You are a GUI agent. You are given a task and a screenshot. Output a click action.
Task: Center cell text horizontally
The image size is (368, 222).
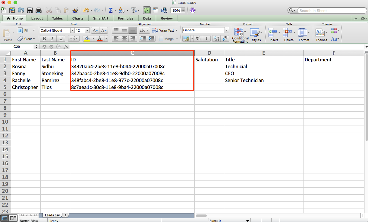124,39
